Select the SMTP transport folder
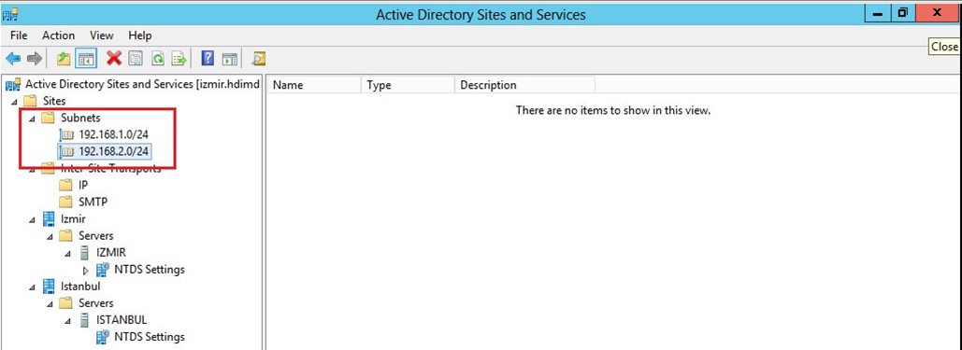 (93, 202)
